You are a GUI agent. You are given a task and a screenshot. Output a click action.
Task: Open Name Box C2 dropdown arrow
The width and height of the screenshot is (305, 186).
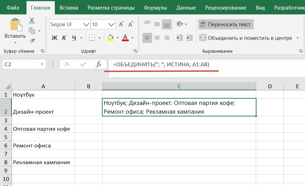[x=42, y=64]
